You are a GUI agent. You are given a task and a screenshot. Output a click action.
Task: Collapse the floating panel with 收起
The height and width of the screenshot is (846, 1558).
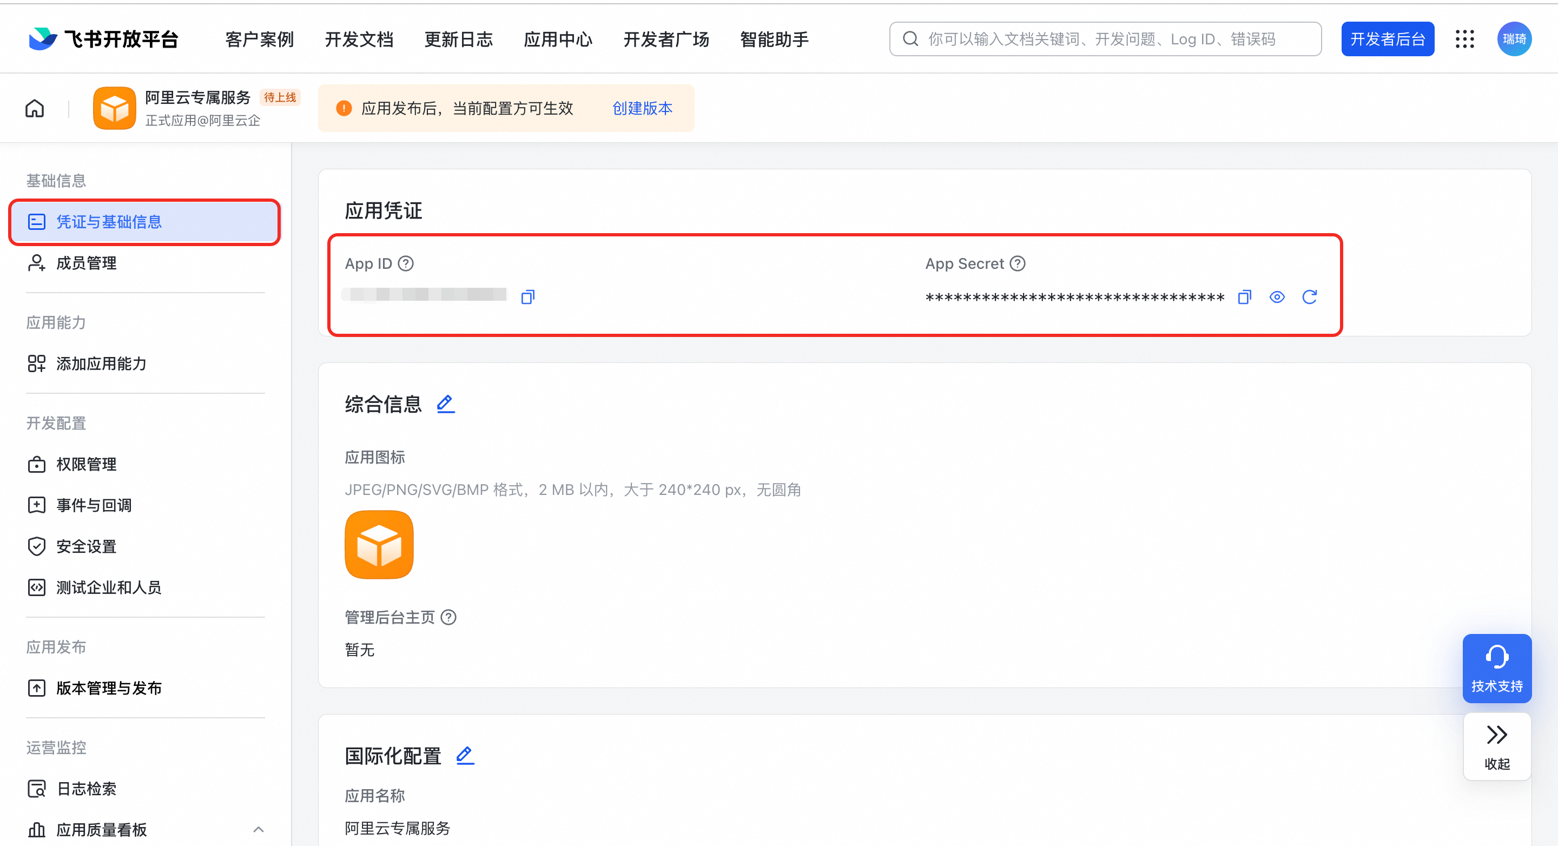1496,747
